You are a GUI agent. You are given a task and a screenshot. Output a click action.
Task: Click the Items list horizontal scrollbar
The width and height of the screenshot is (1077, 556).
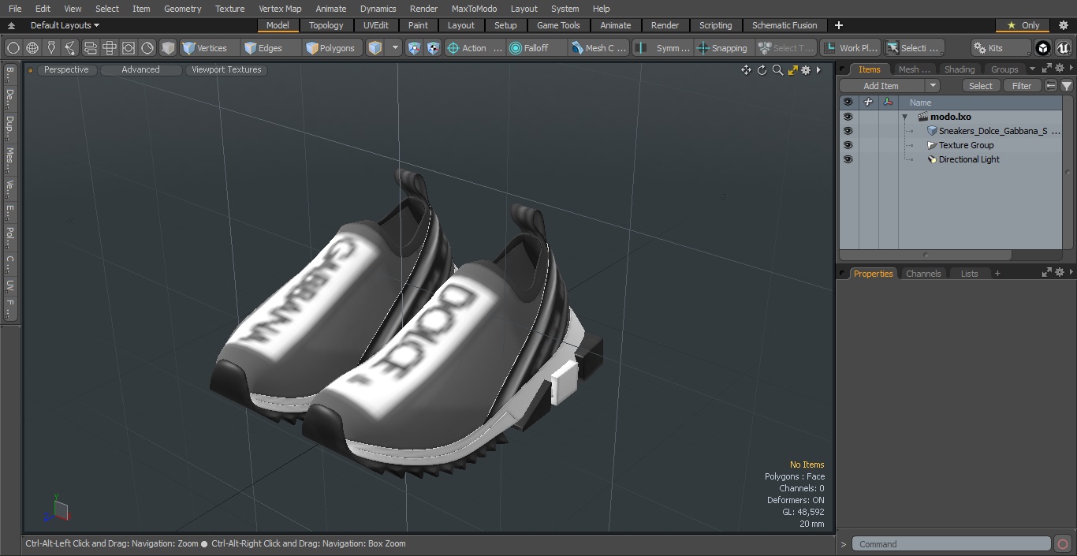[925, 256]
